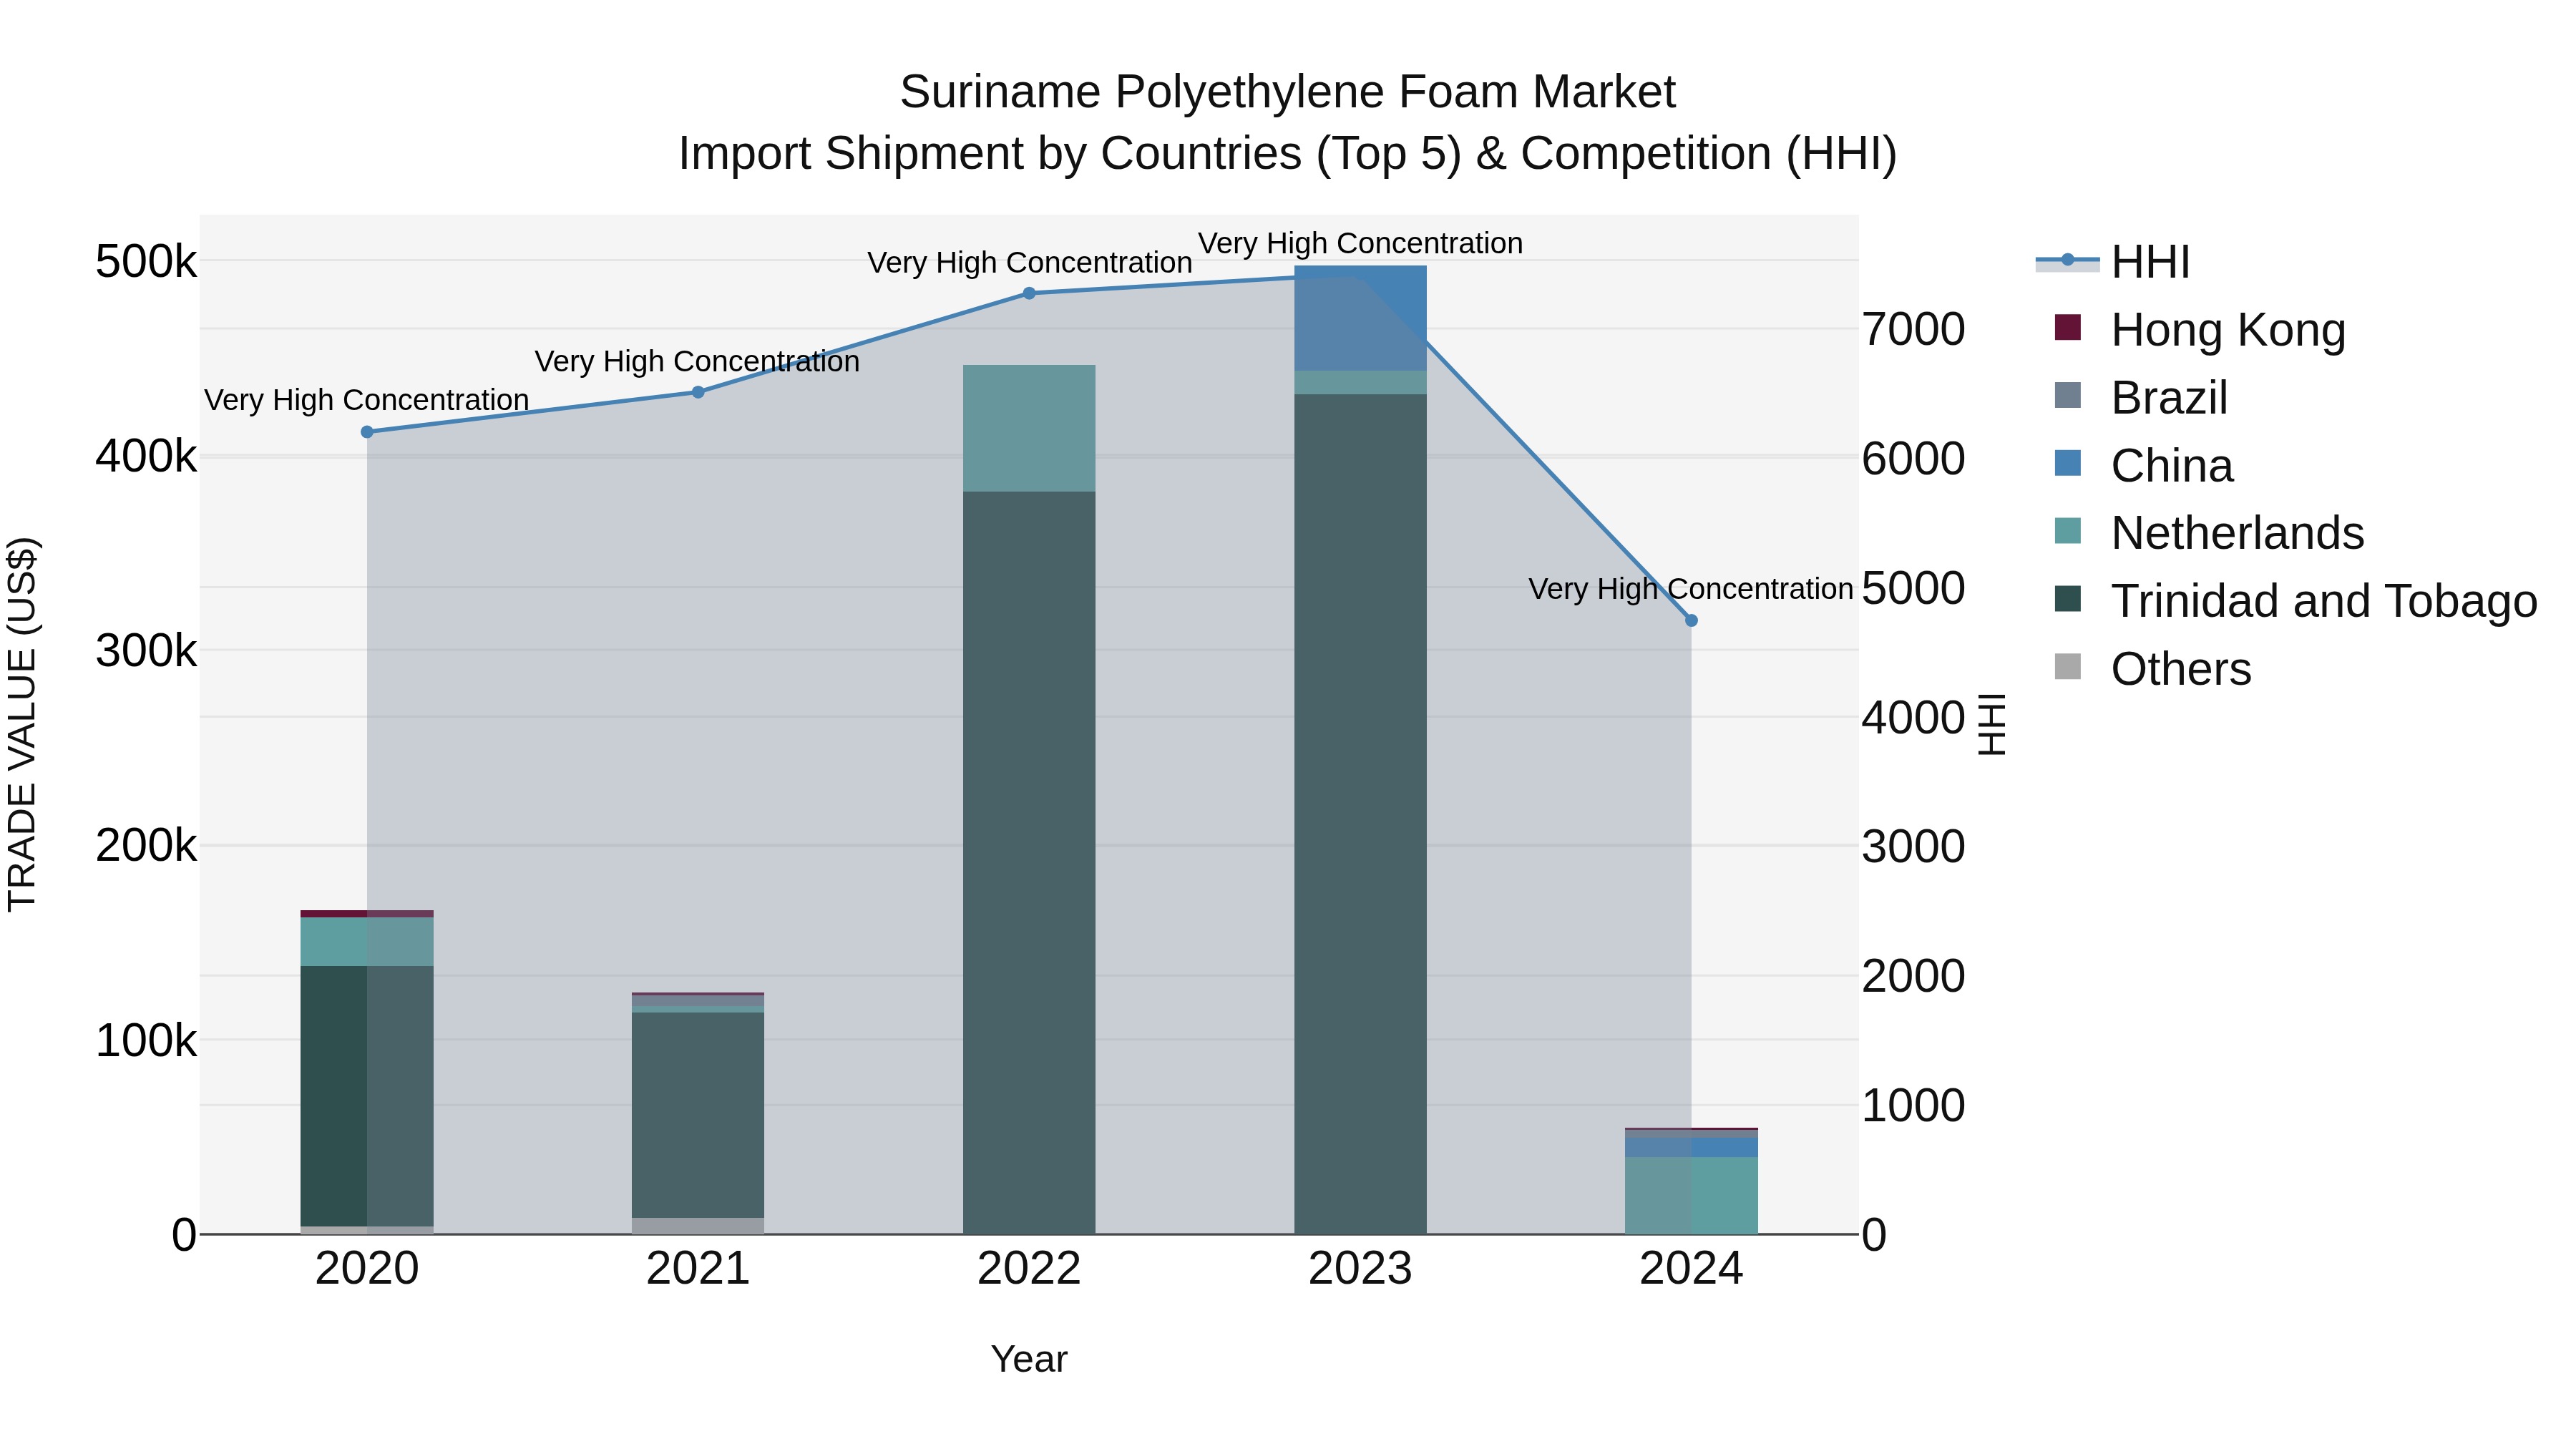Click the 2022 x-axis label

tap(1029, 1269)
